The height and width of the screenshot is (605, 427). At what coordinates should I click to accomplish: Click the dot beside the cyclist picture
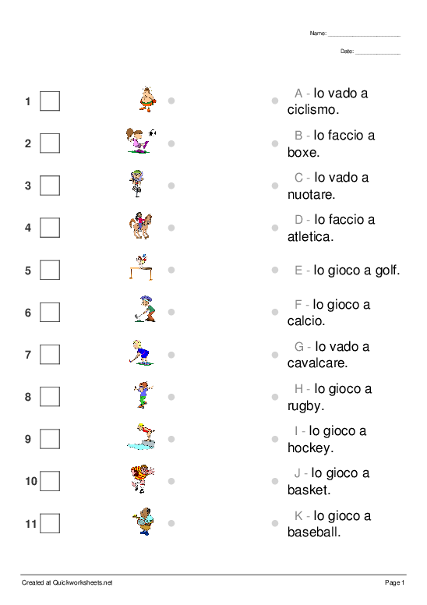[171, 186]
